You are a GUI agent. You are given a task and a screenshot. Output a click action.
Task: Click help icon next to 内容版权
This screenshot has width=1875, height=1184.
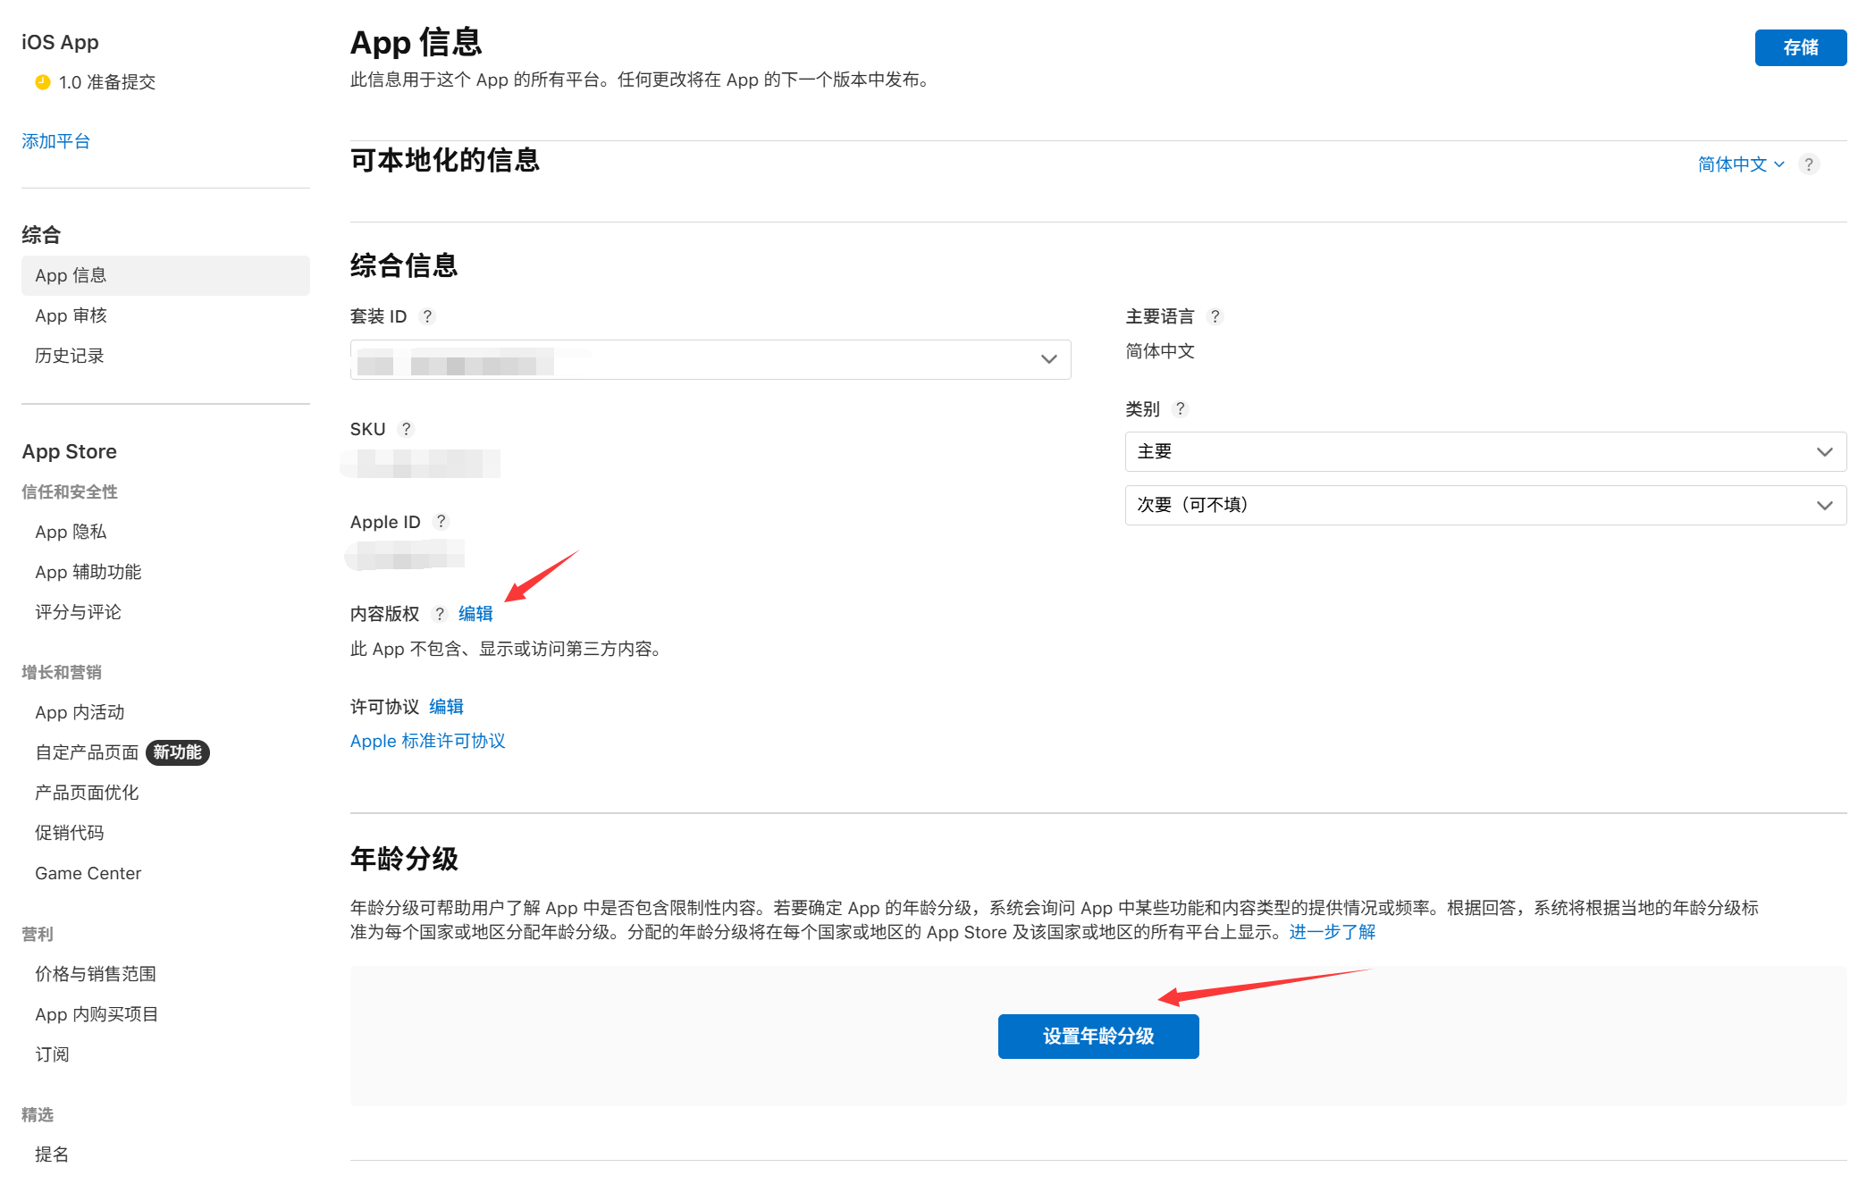440,614
